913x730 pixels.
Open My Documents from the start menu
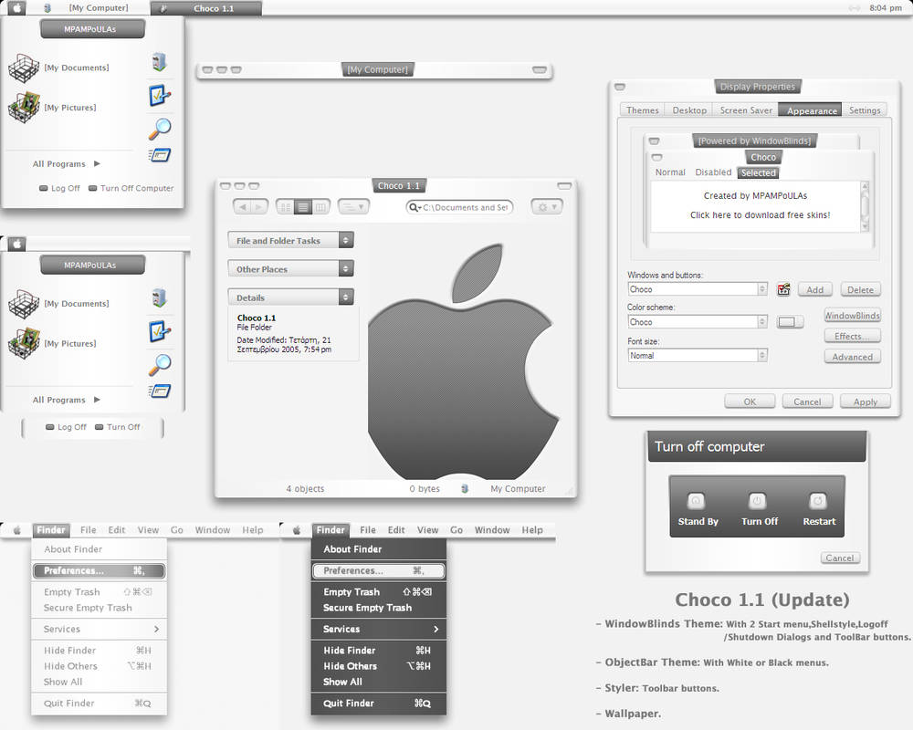(78, 68)
